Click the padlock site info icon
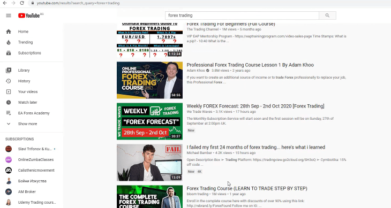The width and height of the screenshot is (391, 208). (33, 3)
